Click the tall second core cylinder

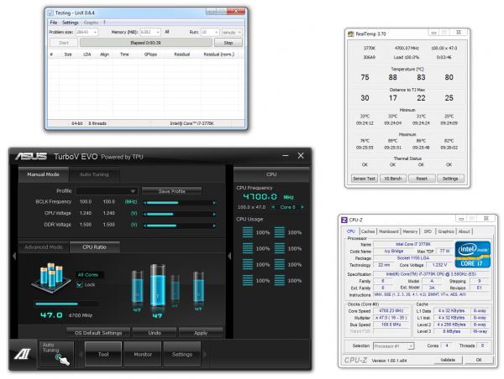[x=158, y=285]
